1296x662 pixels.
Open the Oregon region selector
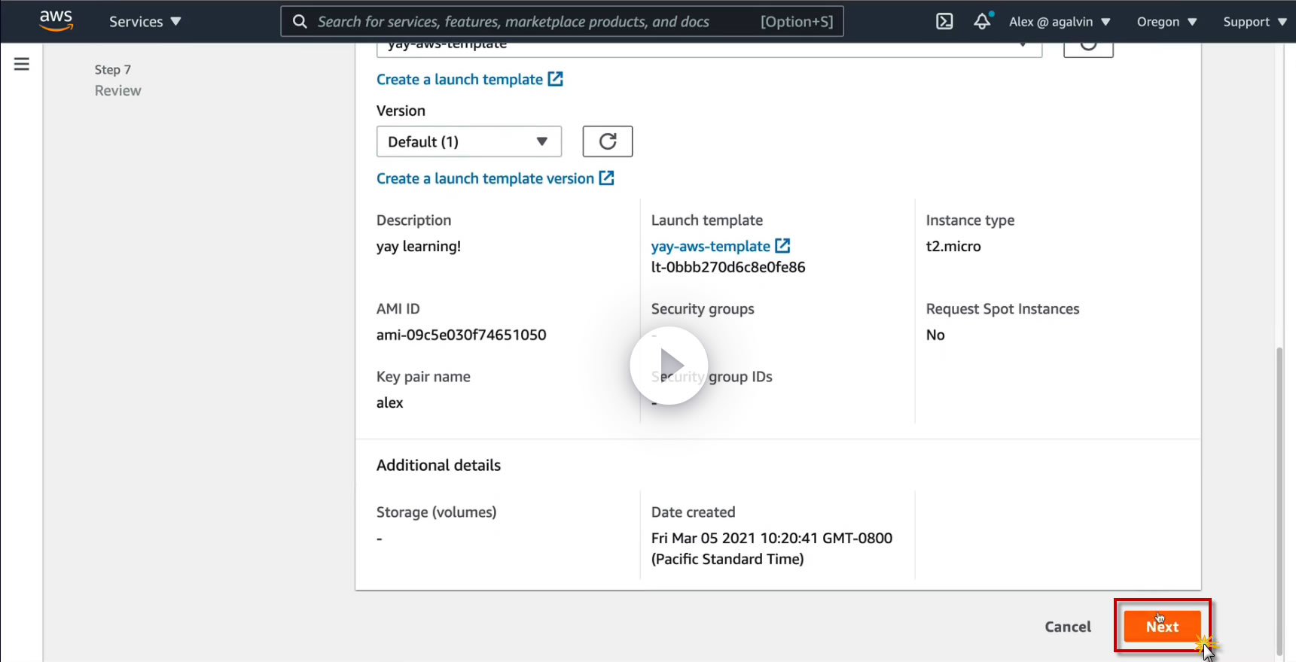pyautogui.click(x=1166, y=22)
